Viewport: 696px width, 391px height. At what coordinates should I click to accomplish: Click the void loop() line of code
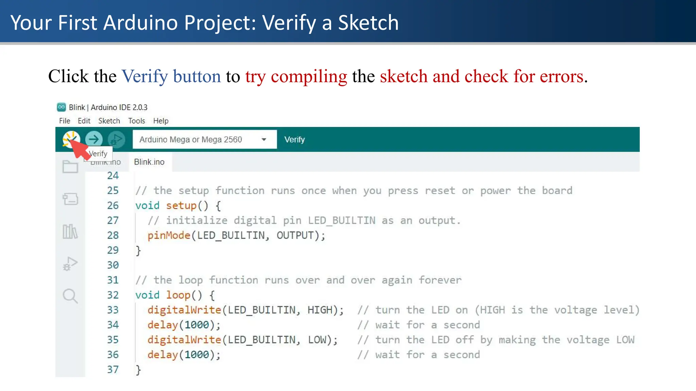tap(175, 295)
